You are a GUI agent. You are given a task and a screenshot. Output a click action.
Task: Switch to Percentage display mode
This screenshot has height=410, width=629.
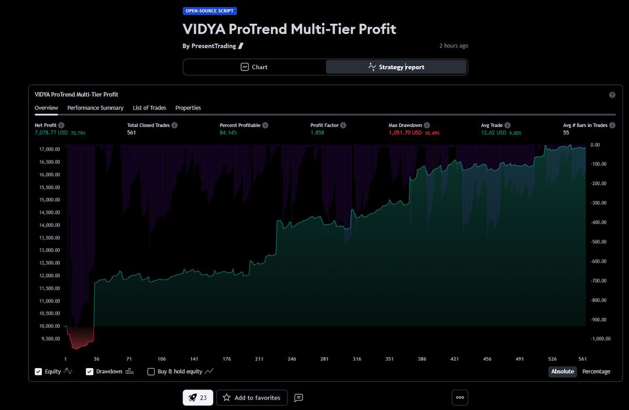coord(596,371)
